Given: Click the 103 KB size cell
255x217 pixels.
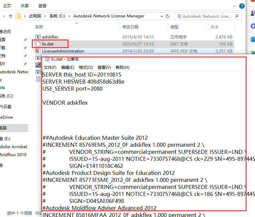Looking at the screenshot, I should [x=226, y=44].
